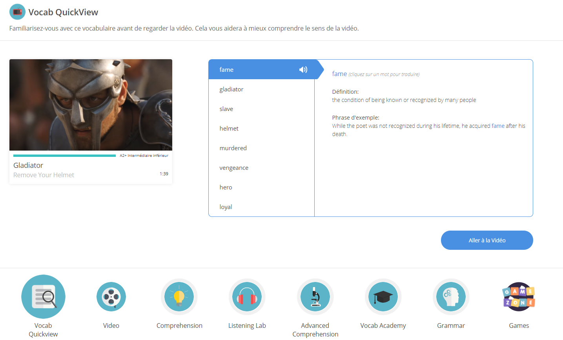Click the 'Comprehension' label below the lightbulb

point(179,325)
